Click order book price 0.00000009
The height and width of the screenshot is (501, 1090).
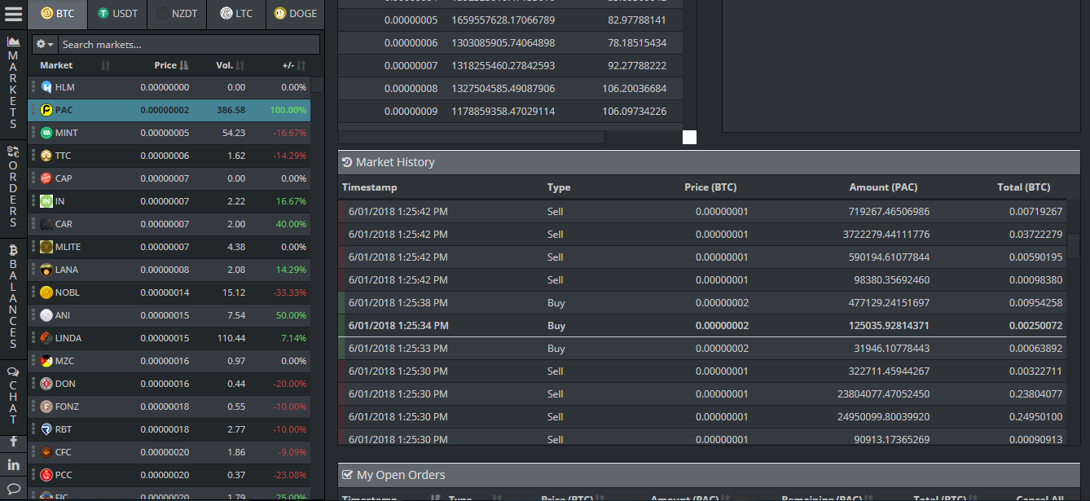pyautogui.click(x=411, y=111)
